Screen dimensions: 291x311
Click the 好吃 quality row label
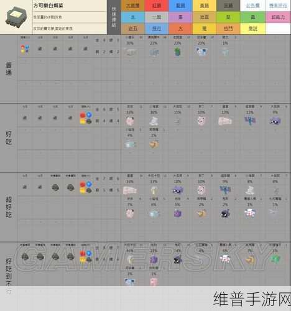pyautogui.click(x=9, y=138)
